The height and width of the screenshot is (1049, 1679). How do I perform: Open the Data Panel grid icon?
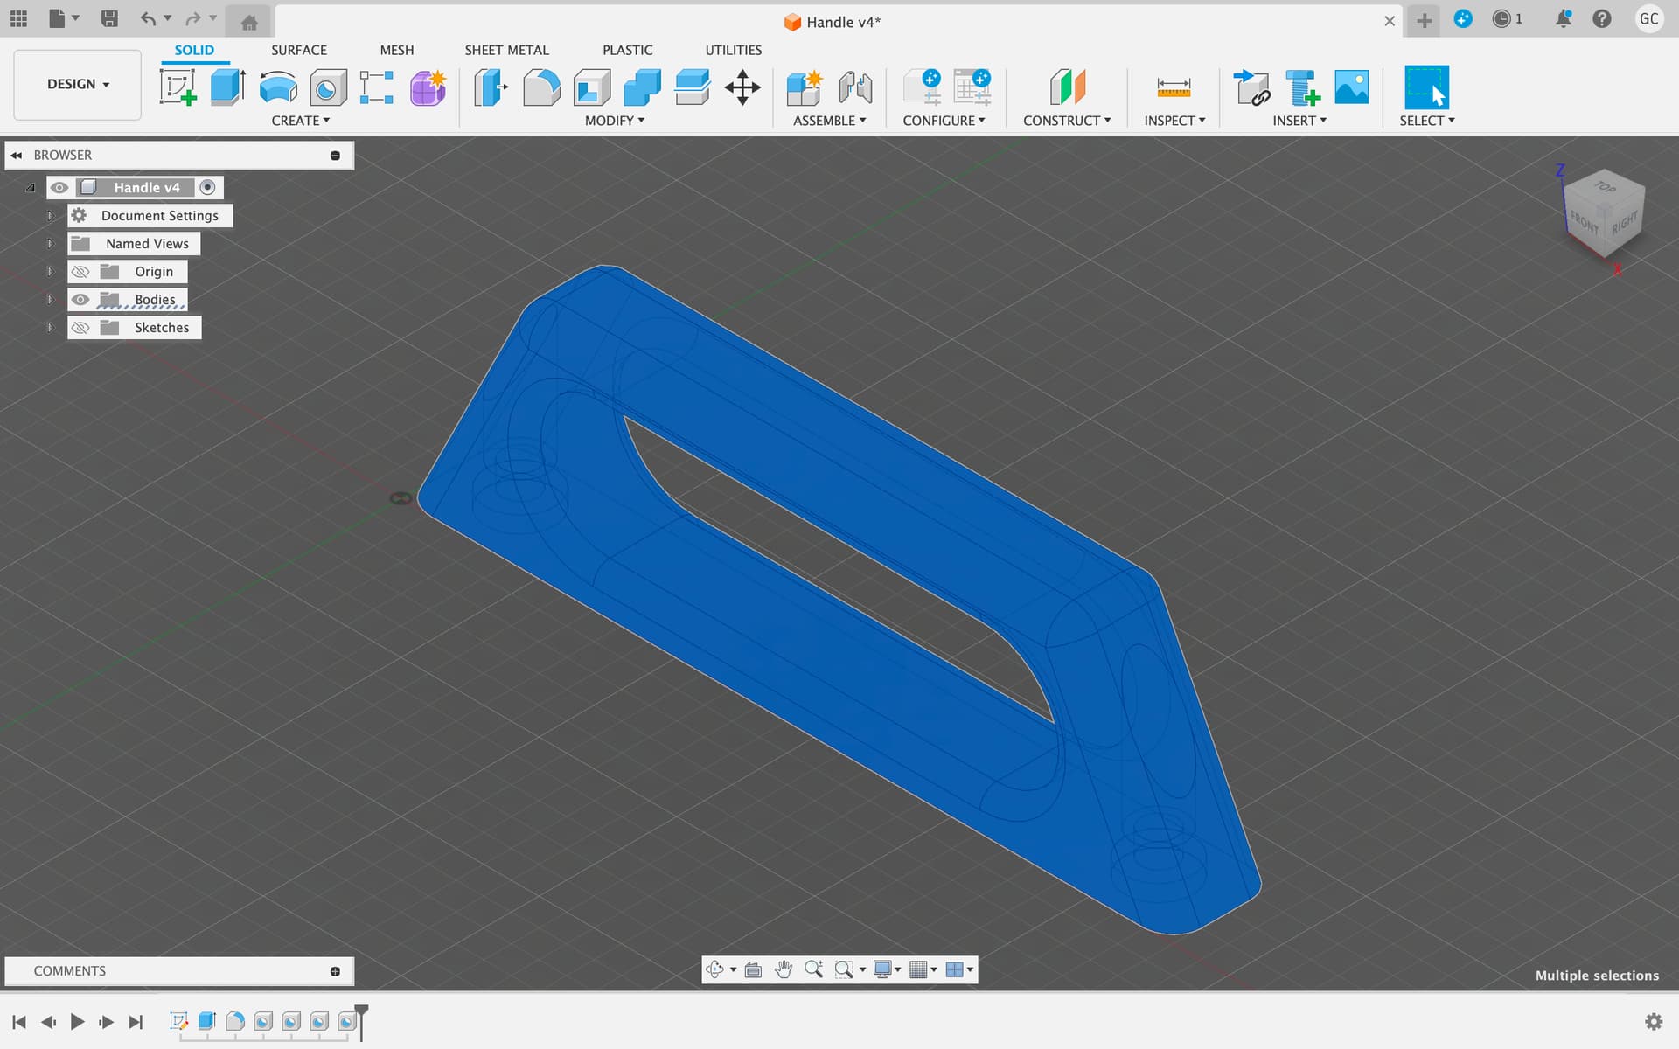tap(18, 18)
